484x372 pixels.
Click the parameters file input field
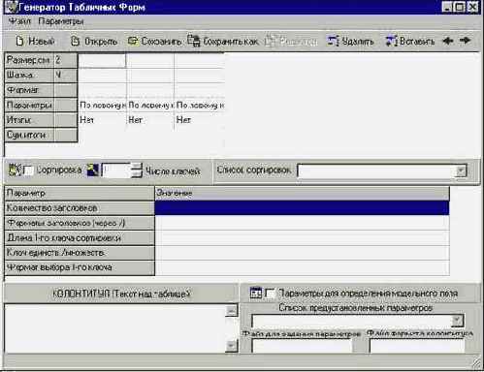click(302, 346)
